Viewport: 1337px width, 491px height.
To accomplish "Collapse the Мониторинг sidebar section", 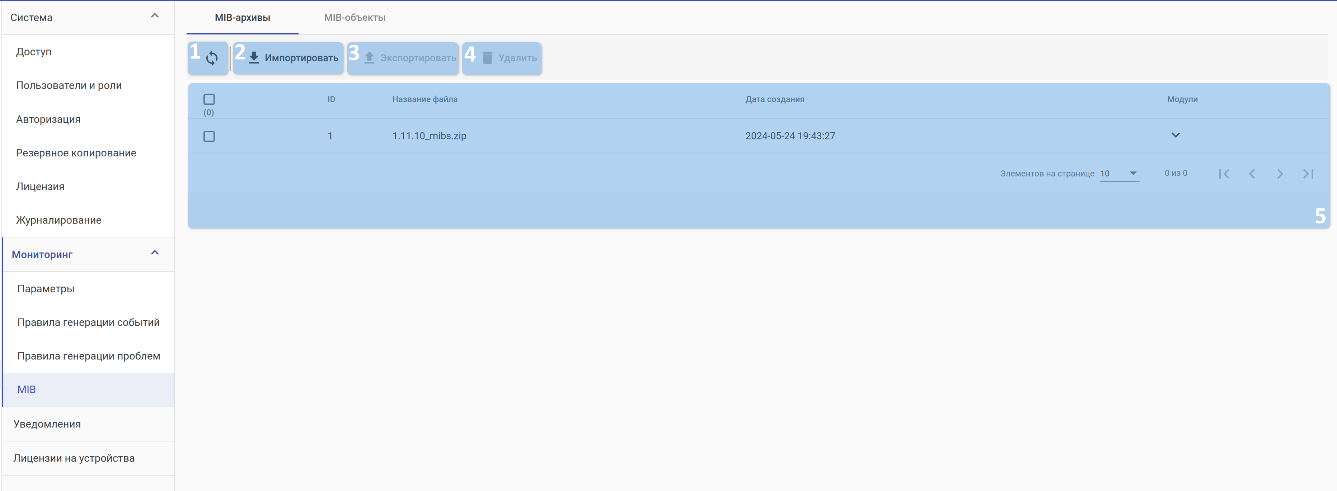I will [155, 253].
